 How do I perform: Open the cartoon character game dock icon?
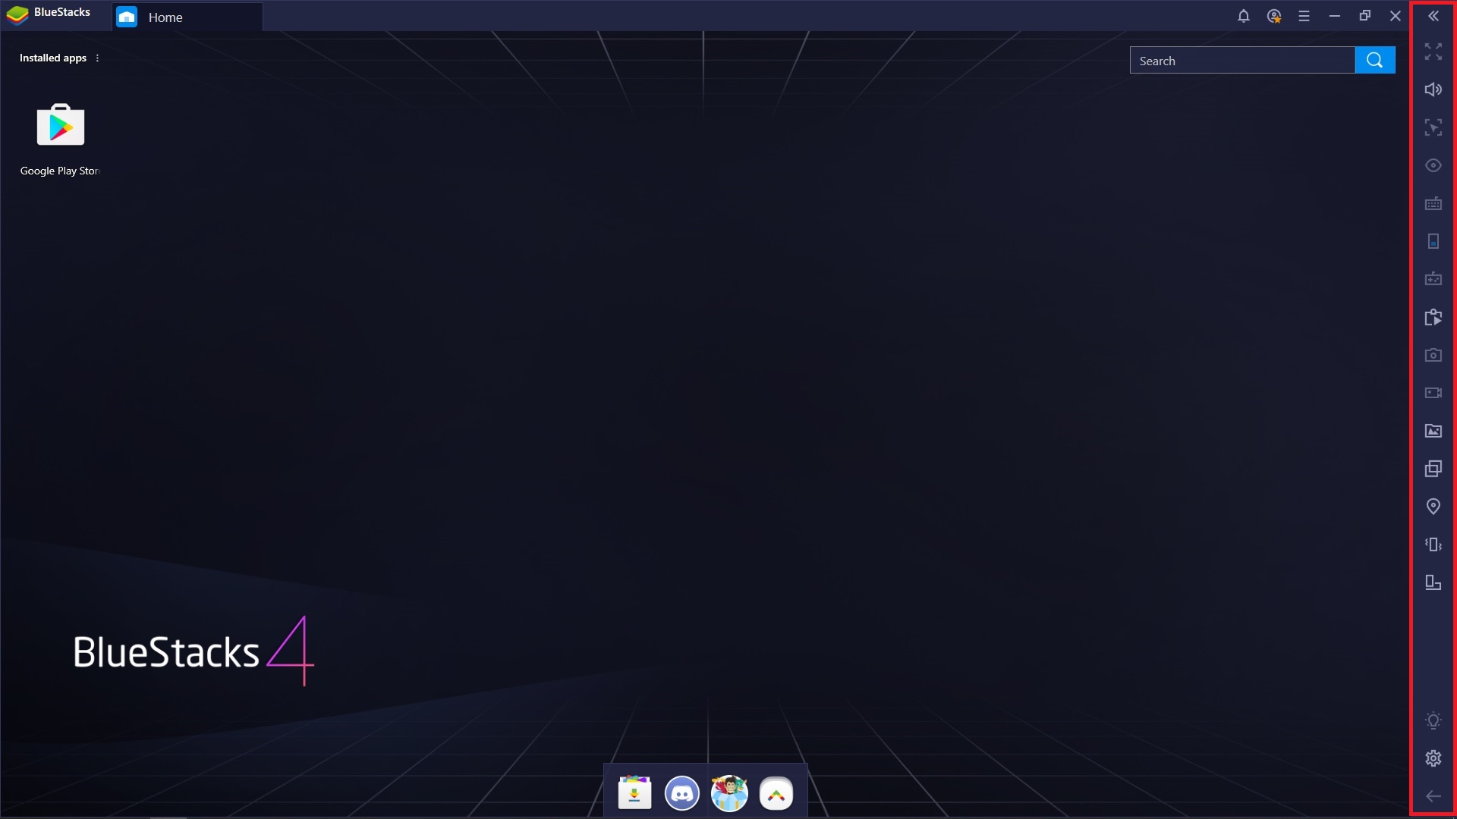click(x=729, y=793)
